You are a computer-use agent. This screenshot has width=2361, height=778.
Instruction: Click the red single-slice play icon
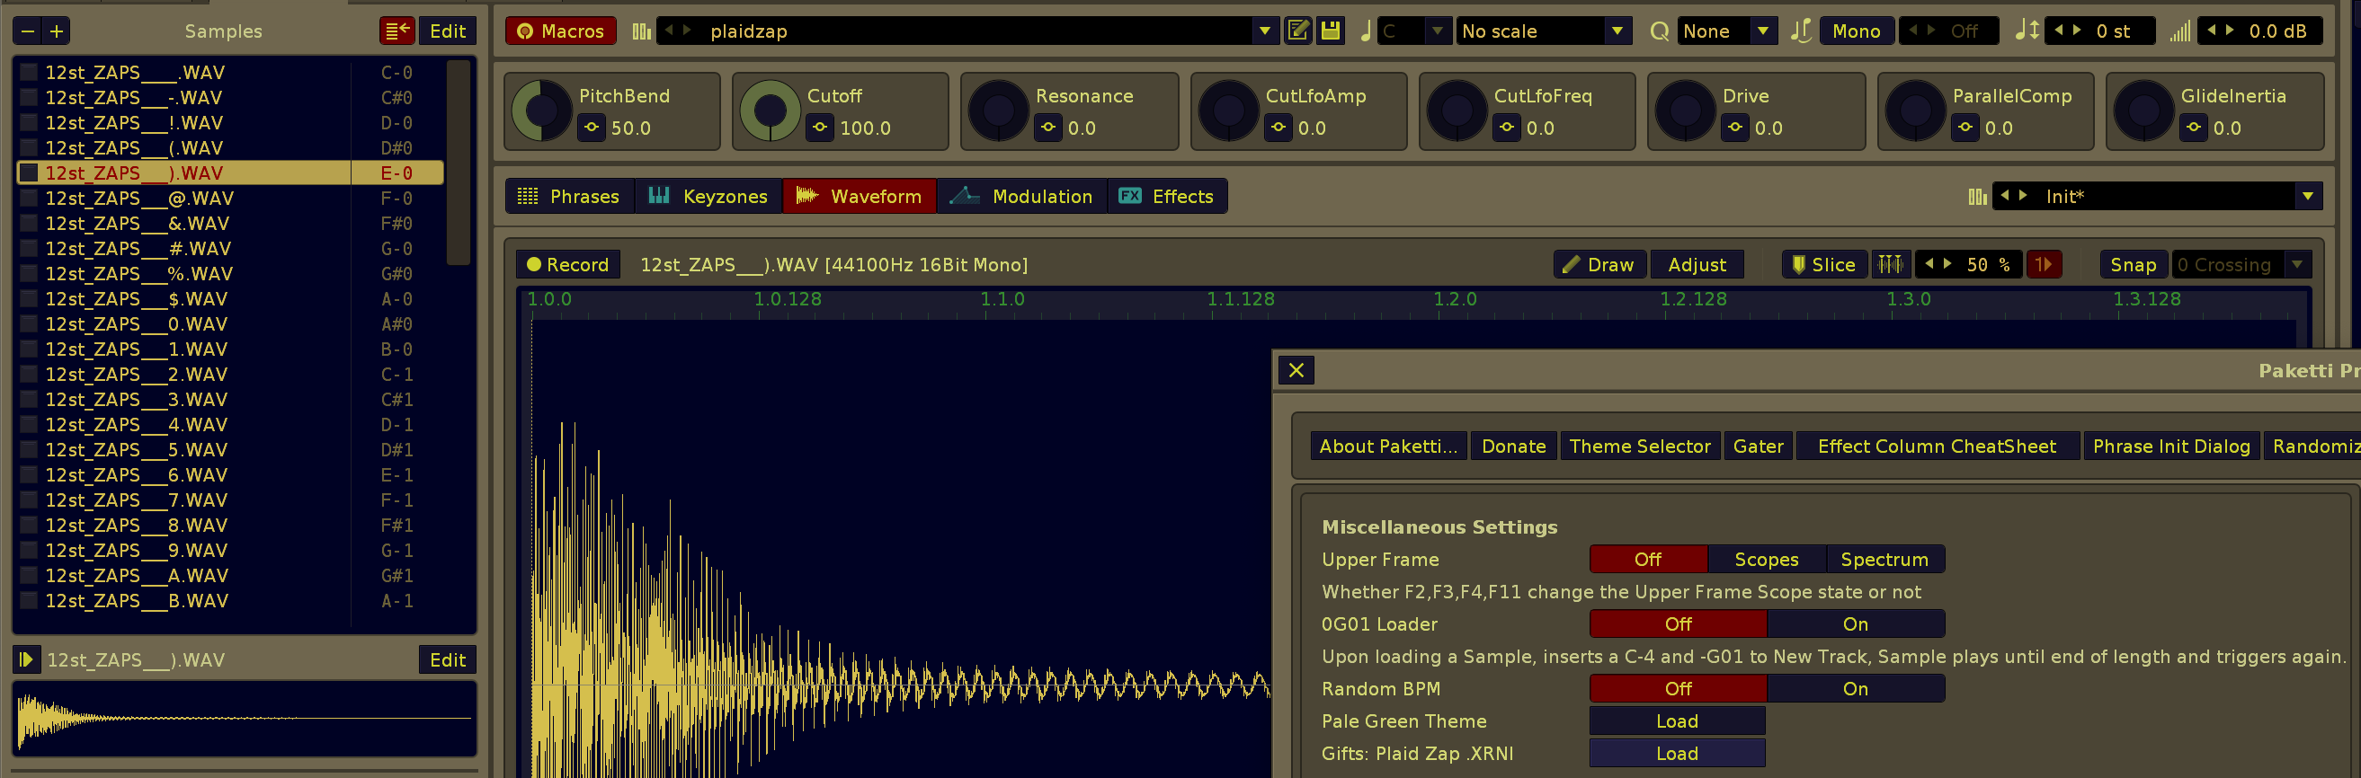2043,264
